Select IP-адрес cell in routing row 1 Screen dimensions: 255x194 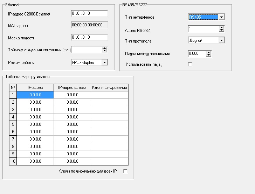tap(35, 95)
